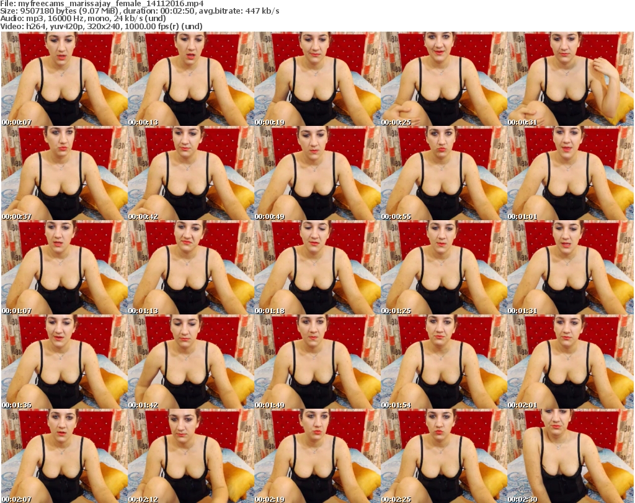Viewport: 635px width, 503px height.
Task: Click the frame stamped 00:01:25
Action: pos(443,268)
